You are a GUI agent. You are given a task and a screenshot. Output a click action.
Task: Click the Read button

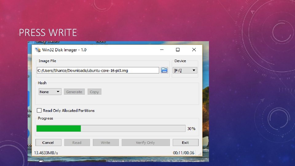click(x=77, y=142)
